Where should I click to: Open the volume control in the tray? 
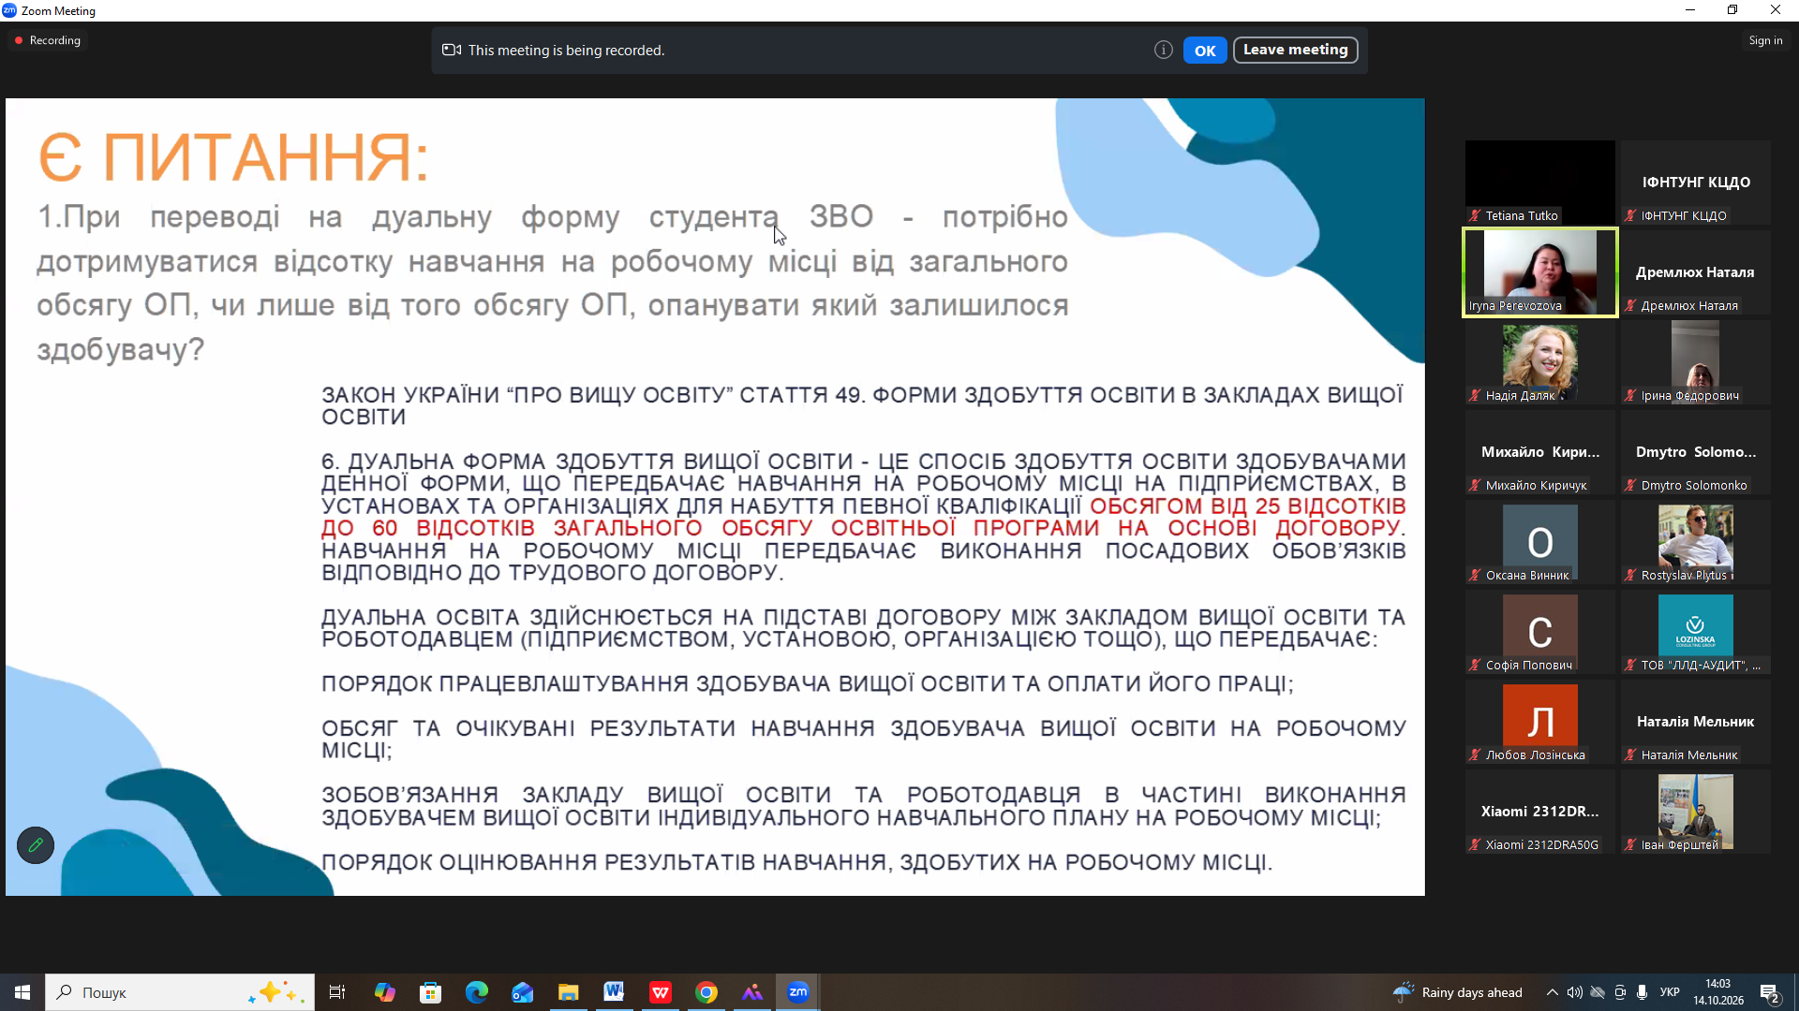pyautogui.click(x=1575, y=992)
